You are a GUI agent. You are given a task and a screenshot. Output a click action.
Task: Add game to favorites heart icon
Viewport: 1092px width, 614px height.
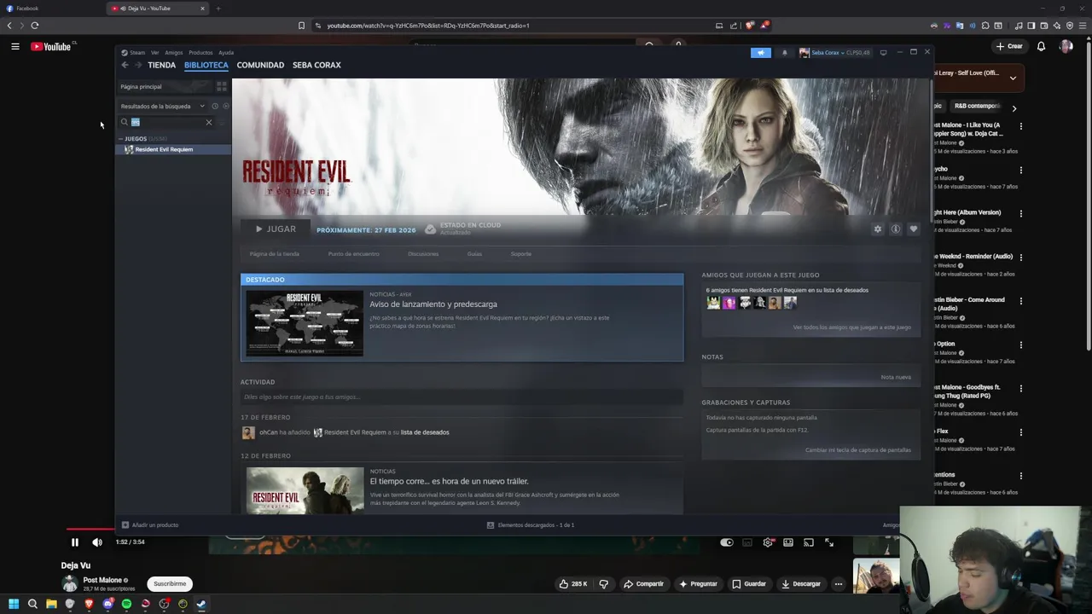(x=914, y=229)
